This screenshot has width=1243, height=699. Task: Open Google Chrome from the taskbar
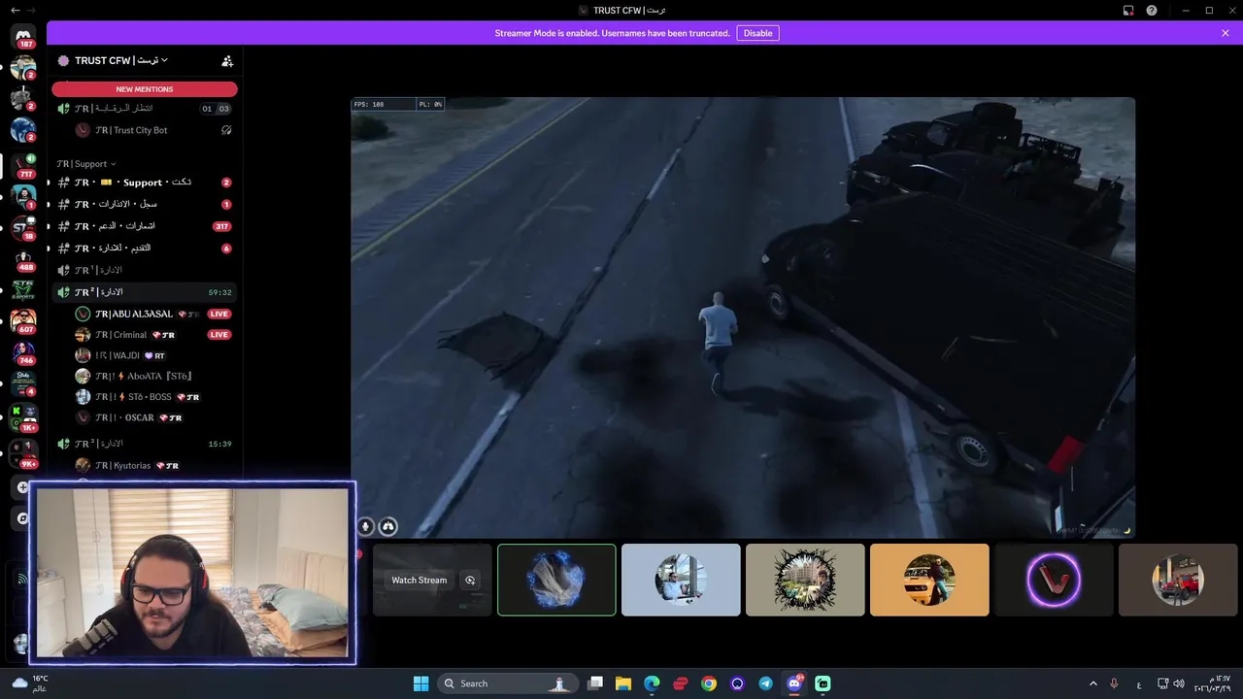(709, 683)
